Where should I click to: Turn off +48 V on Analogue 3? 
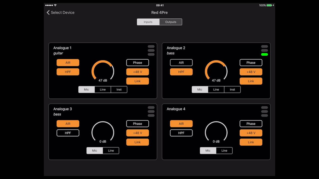(137, 133)
